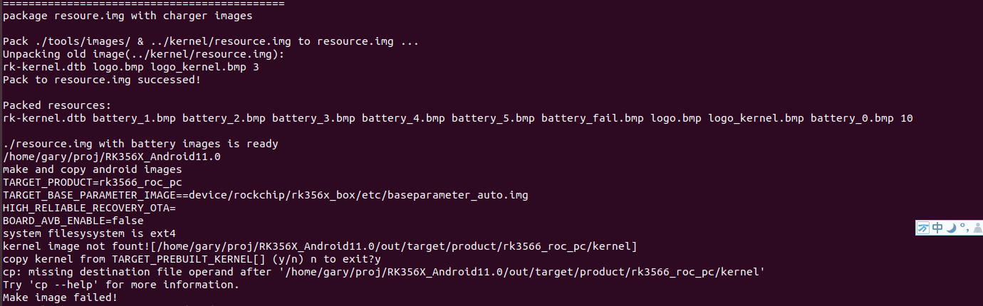Click the 'TARGET_PRODUCT=rk3566_roc_pc' line
Screen dimensions: 983x306
pos(93,182)
